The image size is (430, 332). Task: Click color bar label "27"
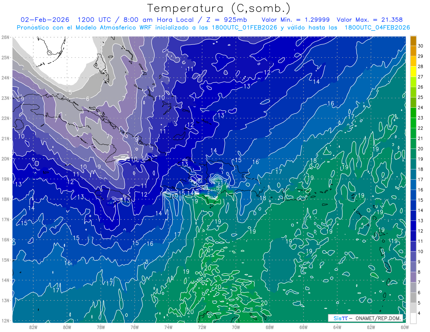[x=421, y=77]
